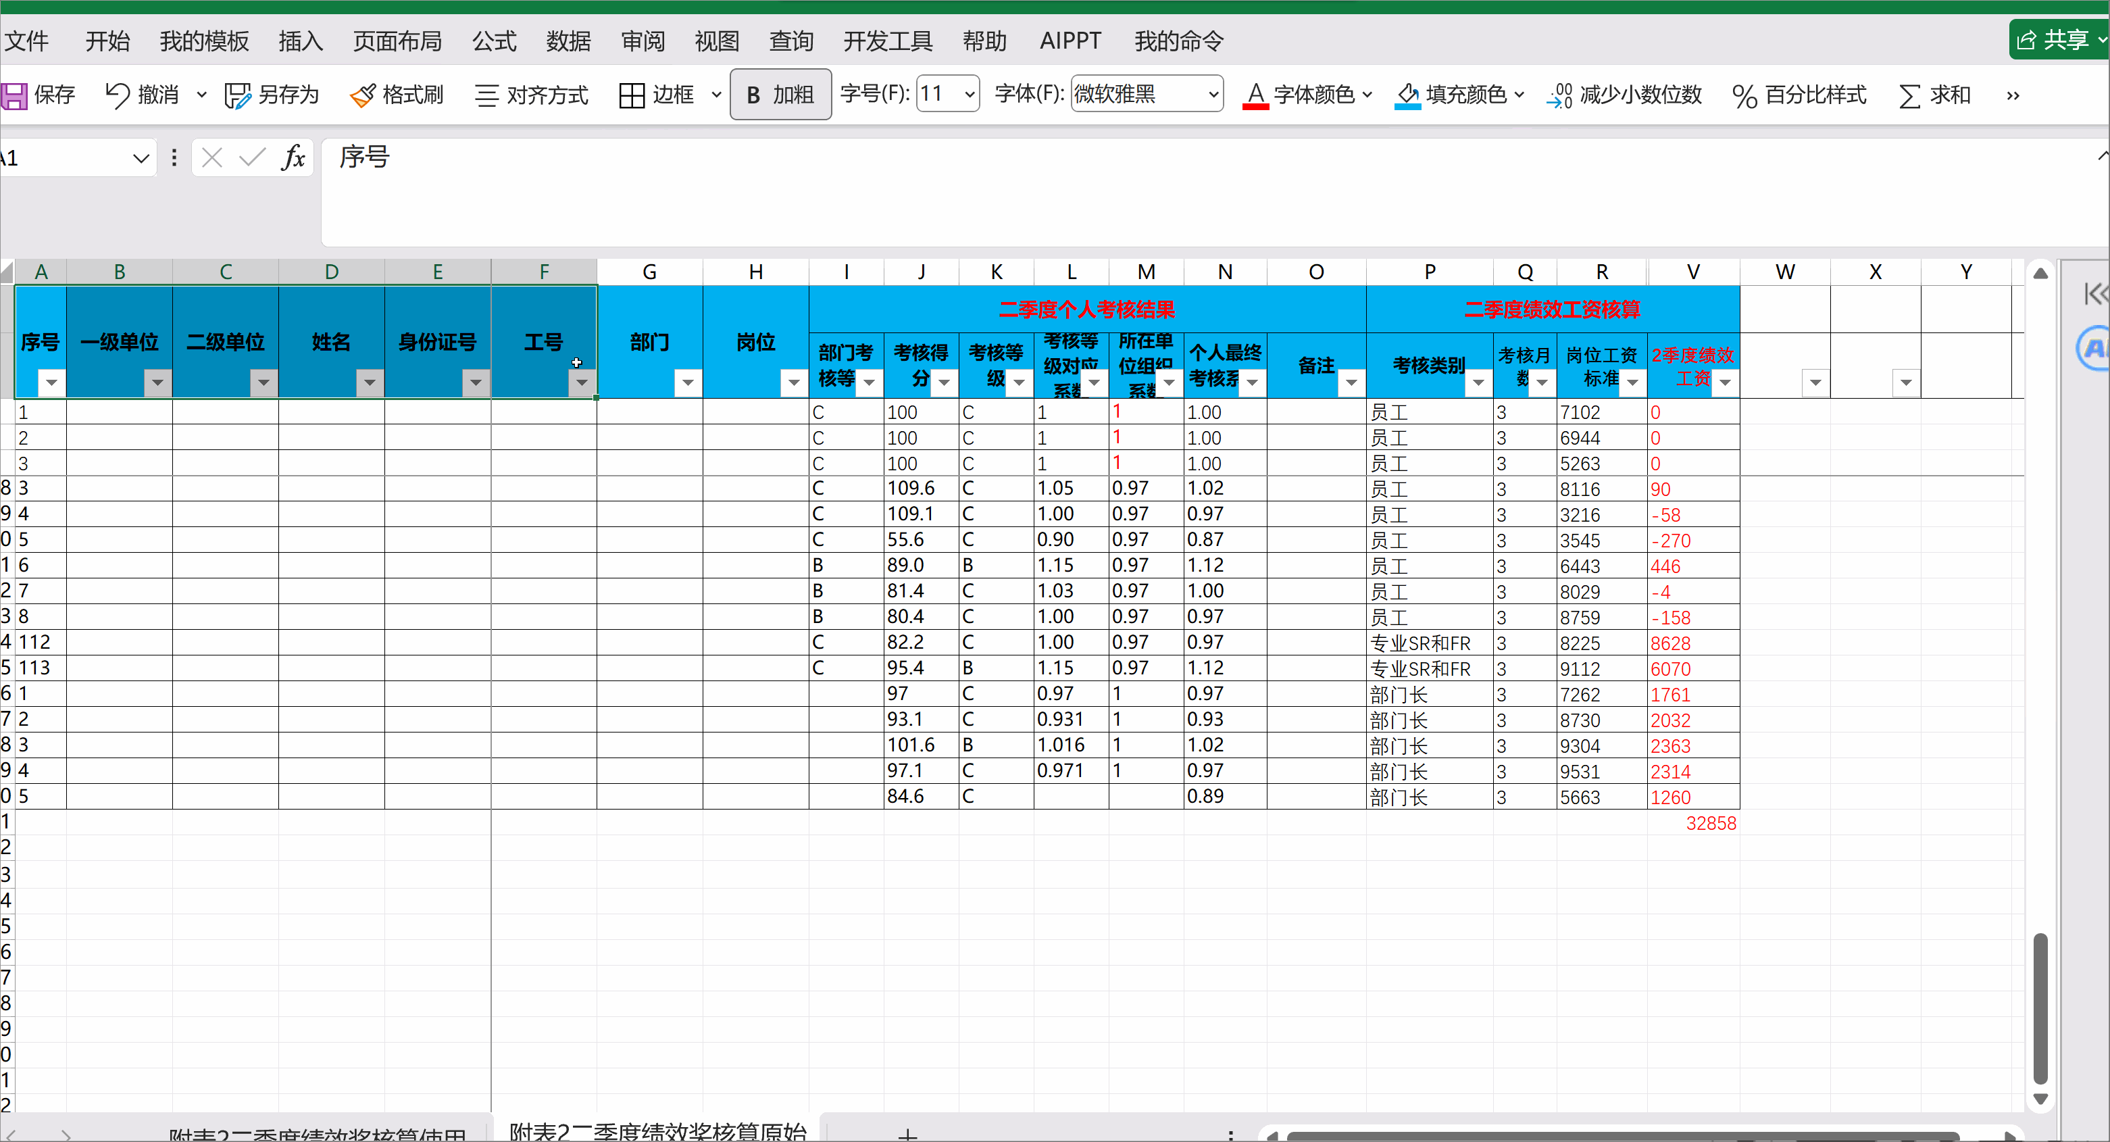Open the Borders dropdown arrow
Viewport: 2110px width, 1142px height.
click(716, 95)
